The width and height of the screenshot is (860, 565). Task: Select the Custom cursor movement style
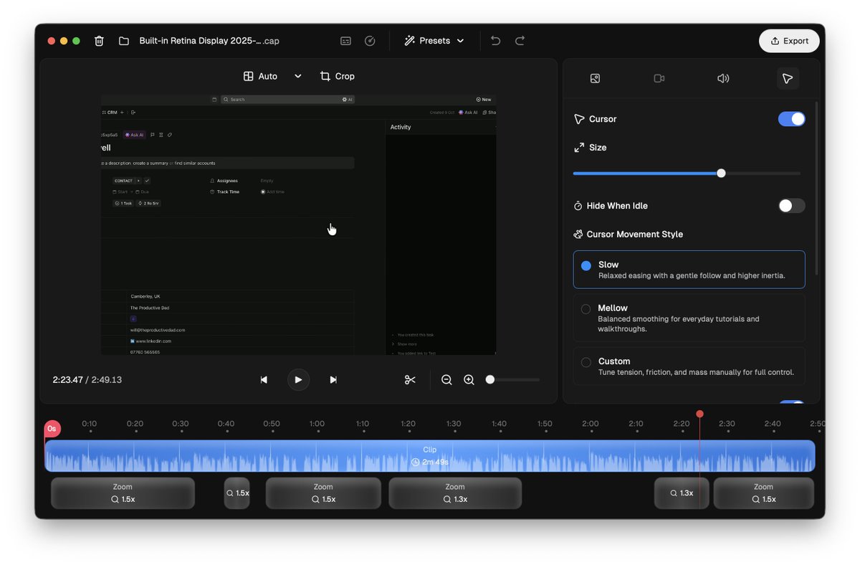(689, 366)
